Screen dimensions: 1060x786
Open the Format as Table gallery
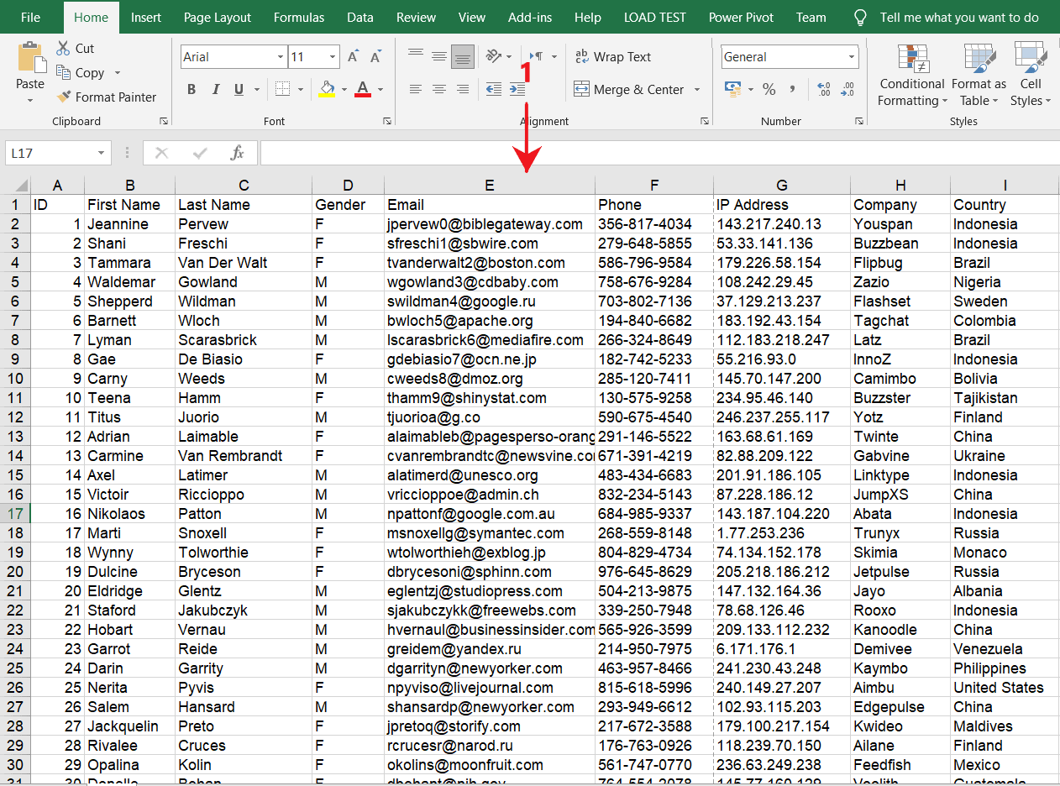[x=979, y=75]
